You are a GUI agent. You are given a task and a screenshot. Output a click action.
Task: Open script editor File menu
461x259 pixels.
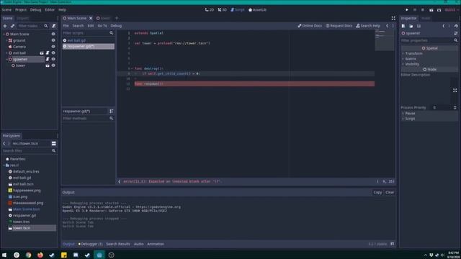pos(66,26)
